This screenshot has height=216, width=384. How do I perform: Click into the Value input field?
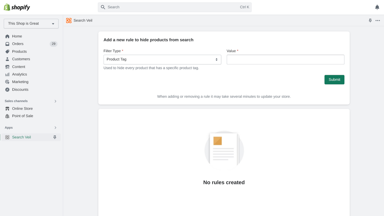285,59
